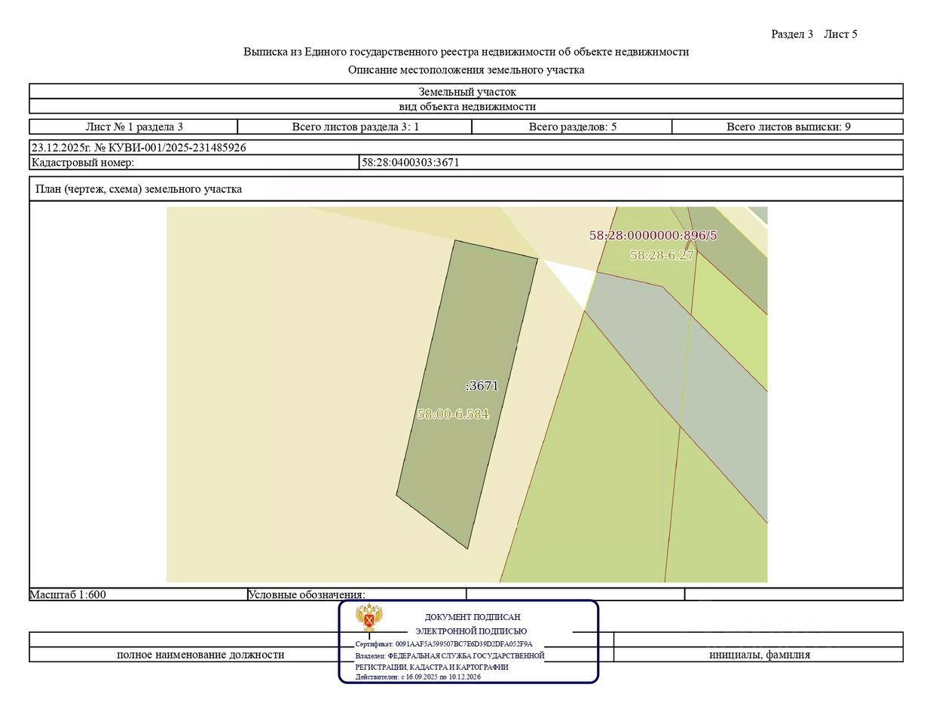933x721 pixels.
Task: Click 'ДОКУМЕНТ ПОДПИСАН' stamp heading
Action: click(x=473, y=617)
